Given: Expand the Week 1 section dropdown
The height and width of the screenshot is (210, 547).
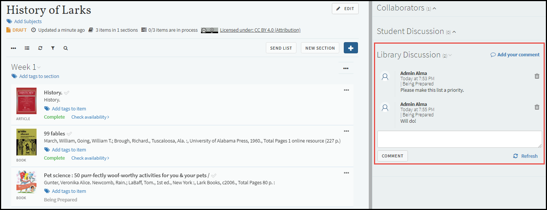Looking at the screenshot, I should coord(39,68).
